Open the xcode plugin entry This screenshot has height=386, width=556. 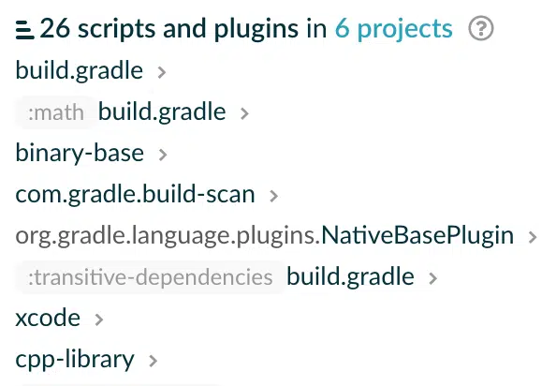pos(48,318)
